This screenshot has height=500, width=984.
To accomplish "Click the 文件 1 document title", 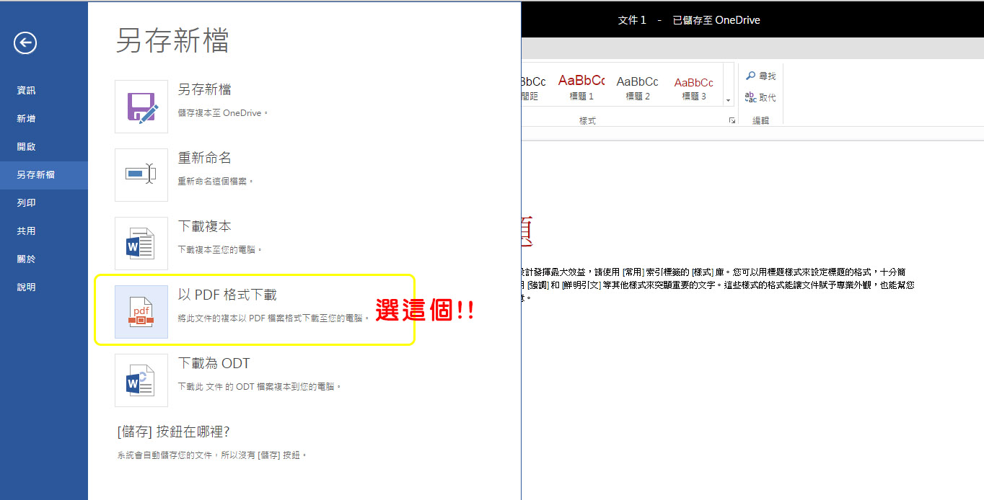I will pyautogui.click(x=632, y=20).
